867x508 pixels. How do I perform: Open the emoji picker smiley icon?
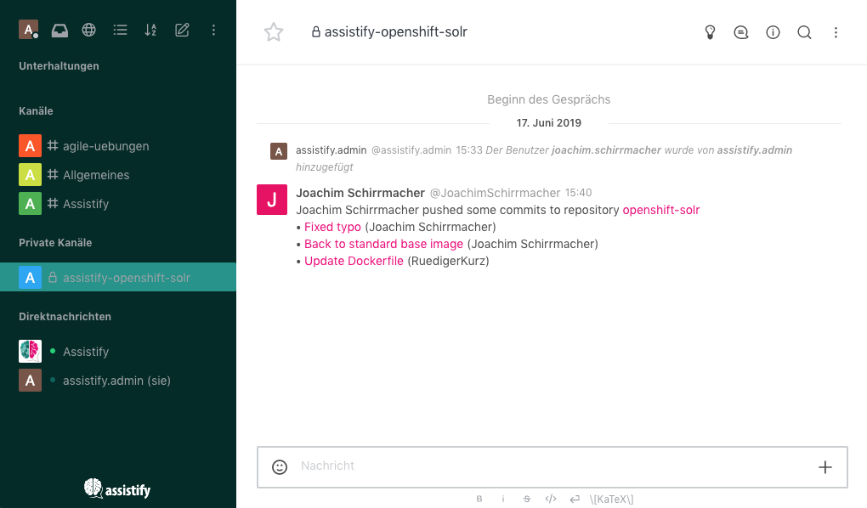tap(280, 467)
